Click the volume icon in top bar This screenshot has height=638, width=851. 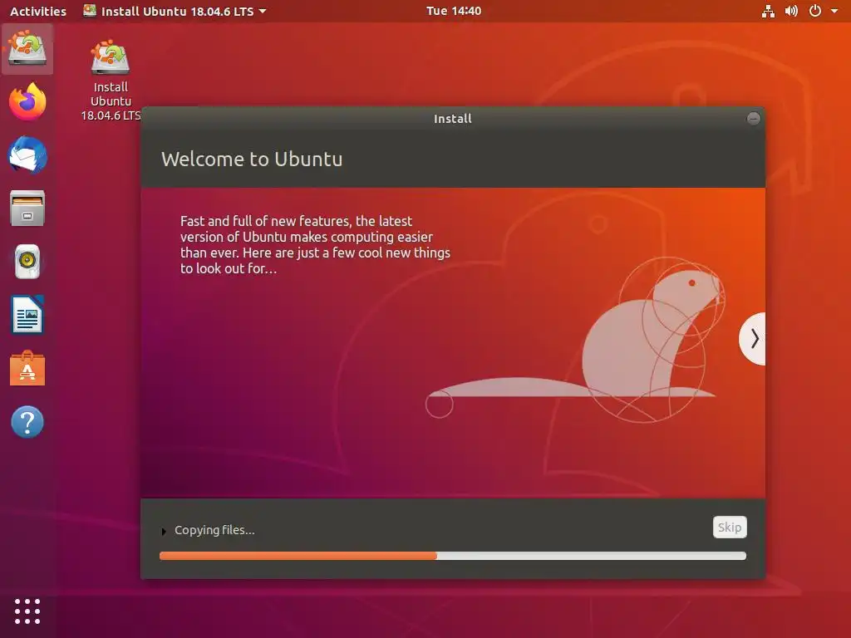791,11
